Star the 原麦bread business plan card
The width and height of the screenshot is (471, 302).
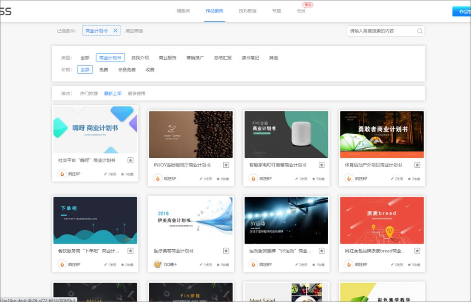[x=417, y=251]
